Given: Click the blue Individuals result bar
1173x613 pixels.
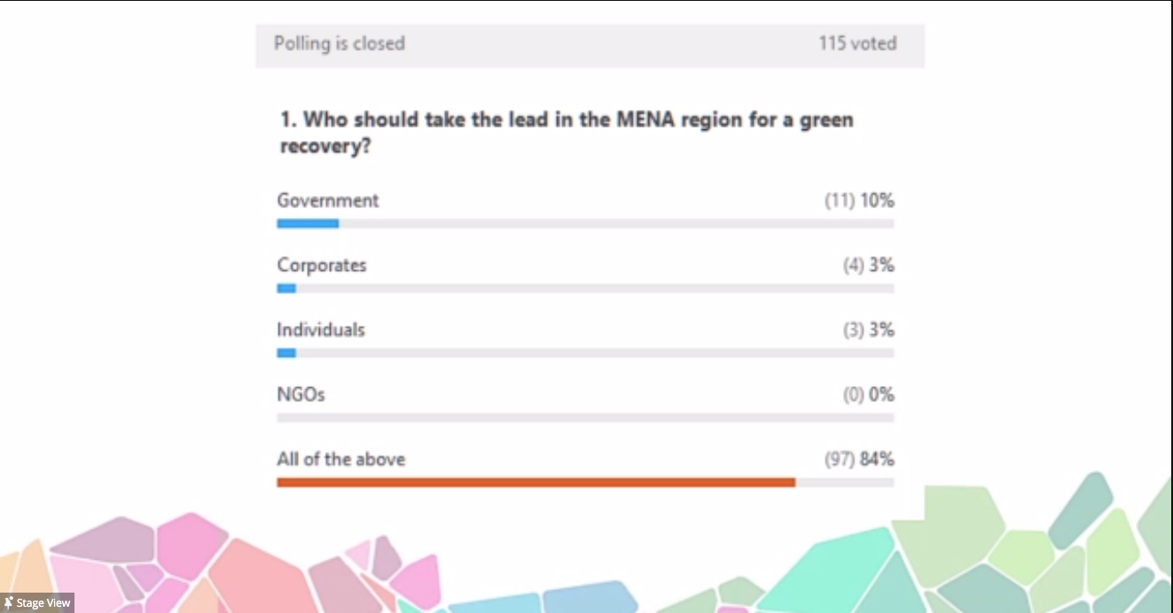Looking at the screenshot, I should point(286,353).
